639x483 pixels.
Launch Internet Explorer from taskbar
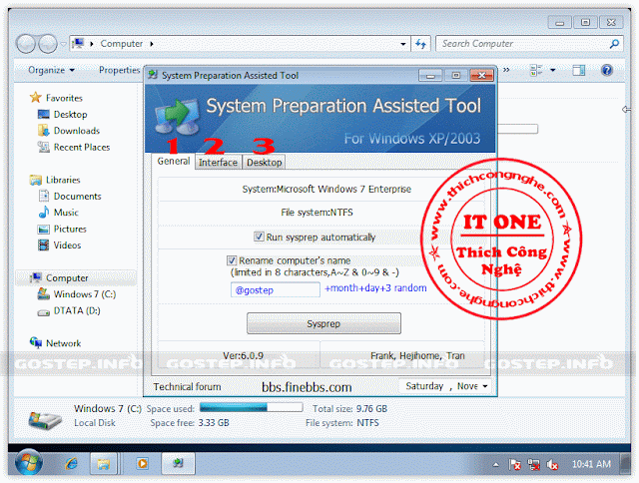[x=72, y=463]
